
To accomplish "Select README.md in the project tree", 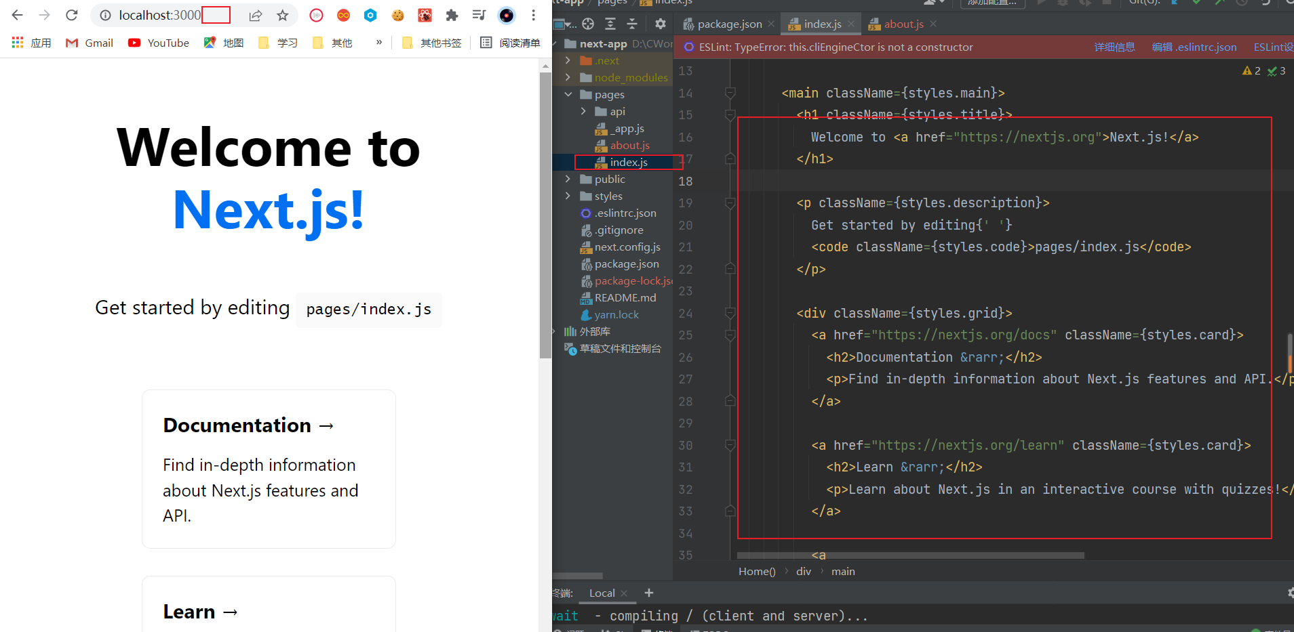I will [x=618, y=297].
